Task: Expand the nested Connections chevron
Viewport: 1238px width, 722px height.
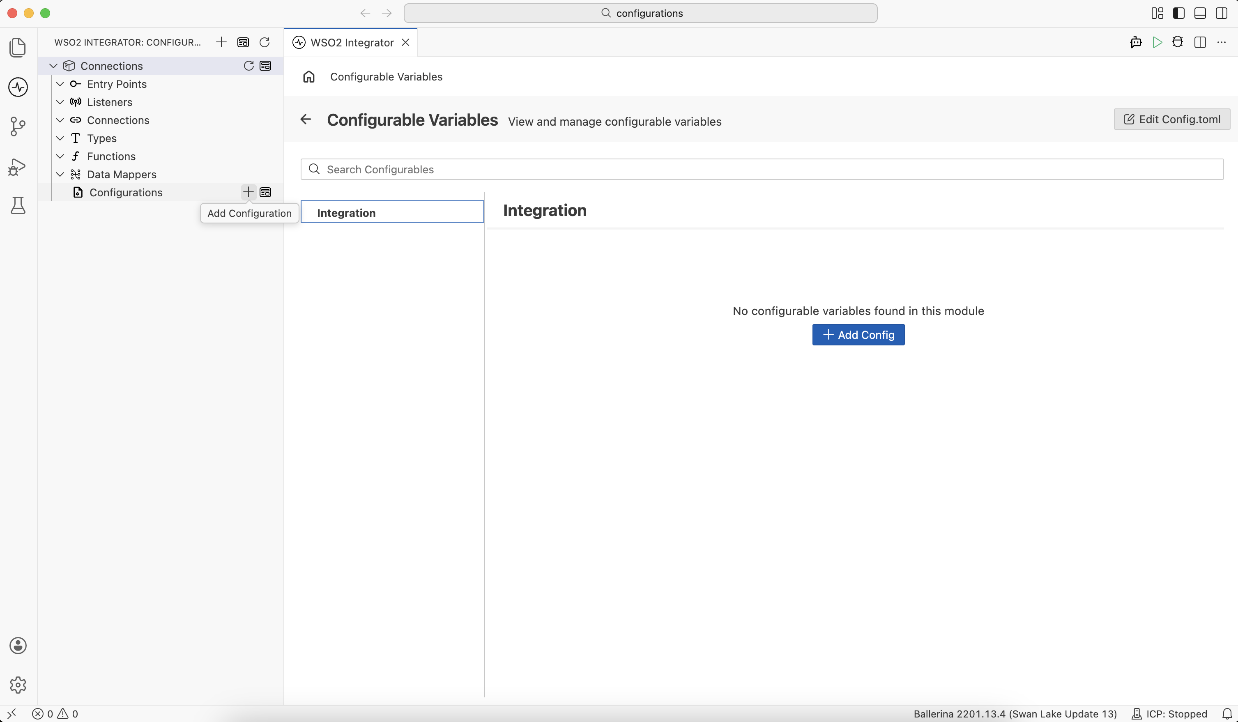Action: pos(60,120)
